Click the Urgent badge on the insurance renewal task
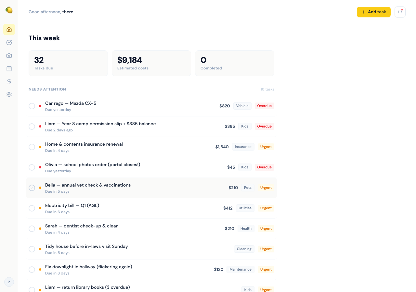Image resolution: width=416 pixels, height=292 pixels. (x=266, y=147)
